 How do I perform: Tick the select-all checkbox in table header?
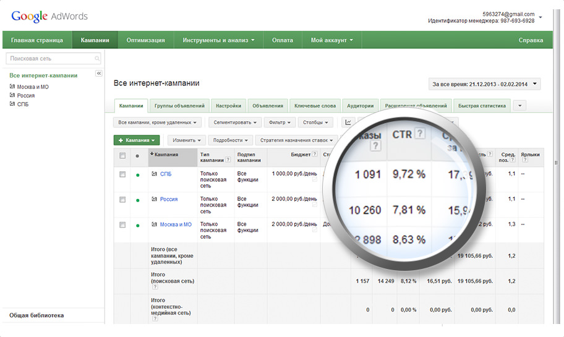pyautogui.click(x=122, y=156)
